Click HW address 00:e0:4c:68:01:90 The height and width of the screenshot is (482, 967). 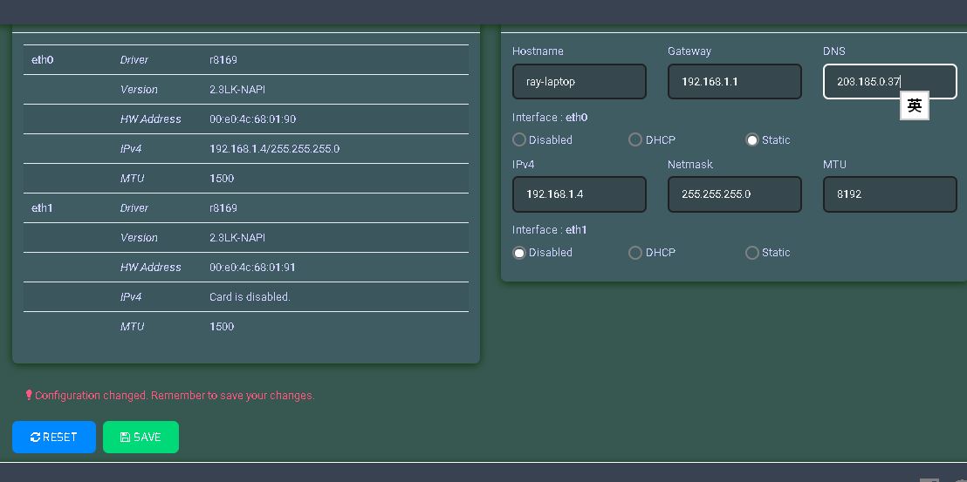253,119
